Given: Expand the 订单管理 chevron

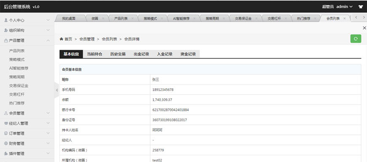Looking at the screenshot, I should [48, 133].
